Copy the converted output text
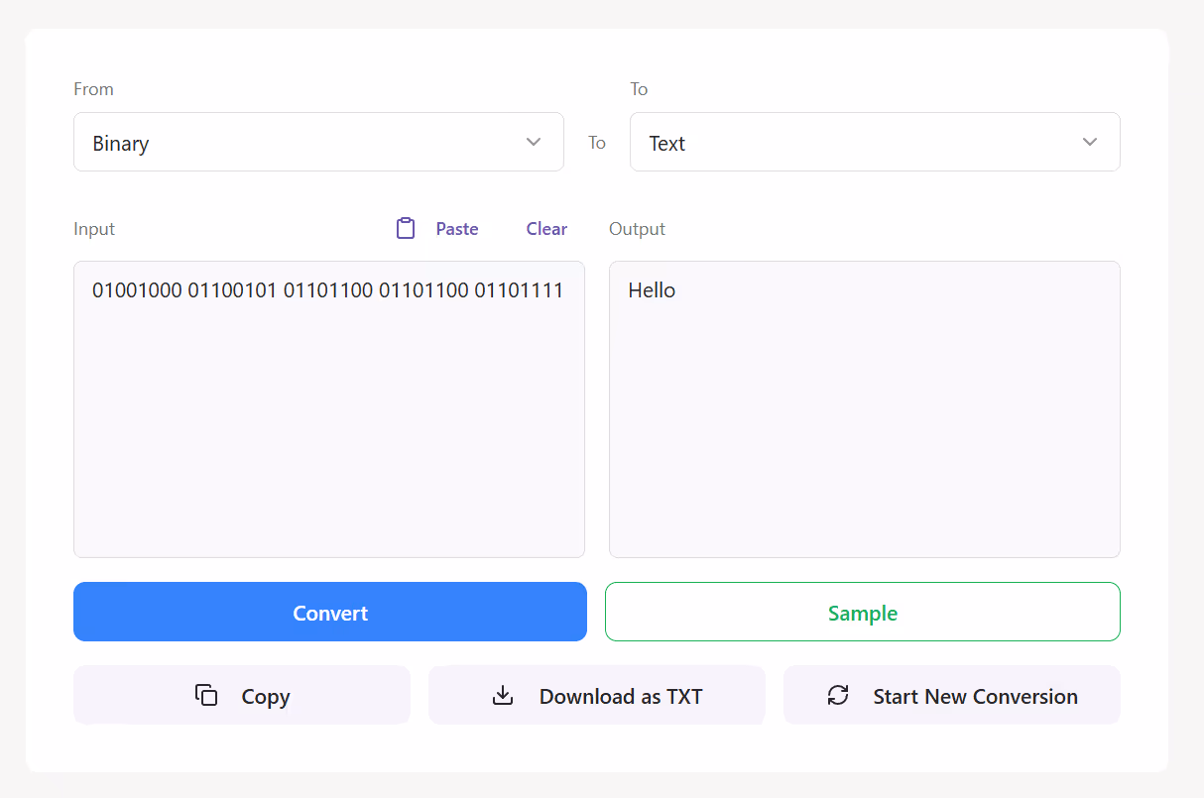Viewport: 1204px width, 798px height. tap(241, 695)
